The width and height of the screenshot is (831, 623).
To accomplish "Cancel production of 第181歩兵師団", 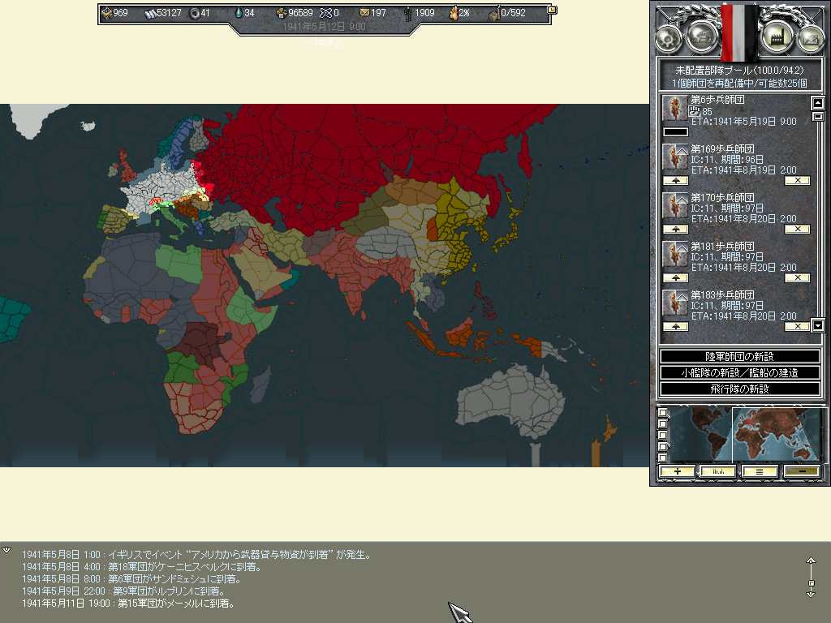I will (797, 278).
